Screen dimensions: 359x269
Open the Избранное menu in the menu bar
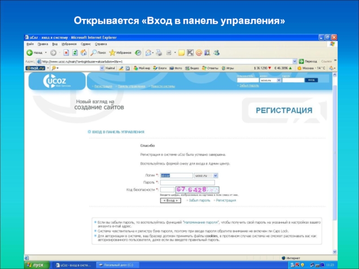(x=69, y=44)
